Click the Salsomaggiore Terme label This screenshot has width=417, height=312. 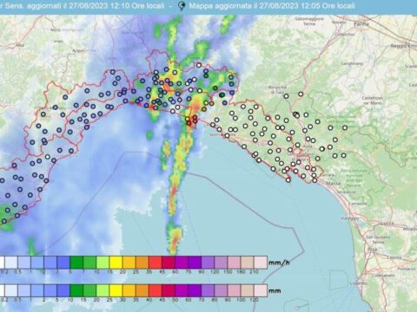[309, 21]
